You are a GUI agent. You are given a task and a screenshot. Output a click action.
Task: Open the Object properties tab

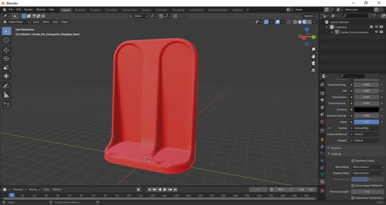point(322,140)
